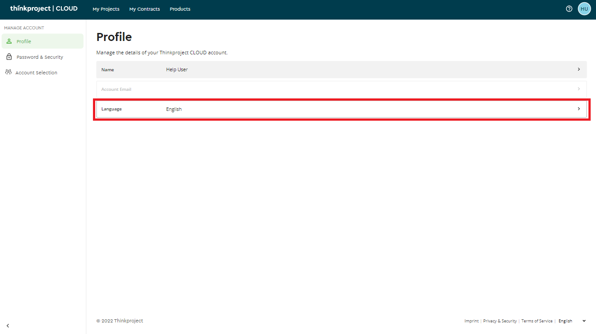Open My Contracts in top navigation

145,9
